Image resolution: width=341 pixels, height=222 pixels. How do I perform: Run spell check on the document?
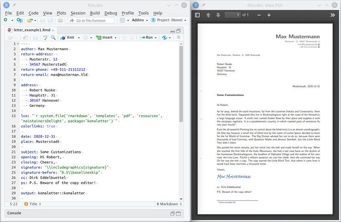pyautogui.click(x=45, y=37)
